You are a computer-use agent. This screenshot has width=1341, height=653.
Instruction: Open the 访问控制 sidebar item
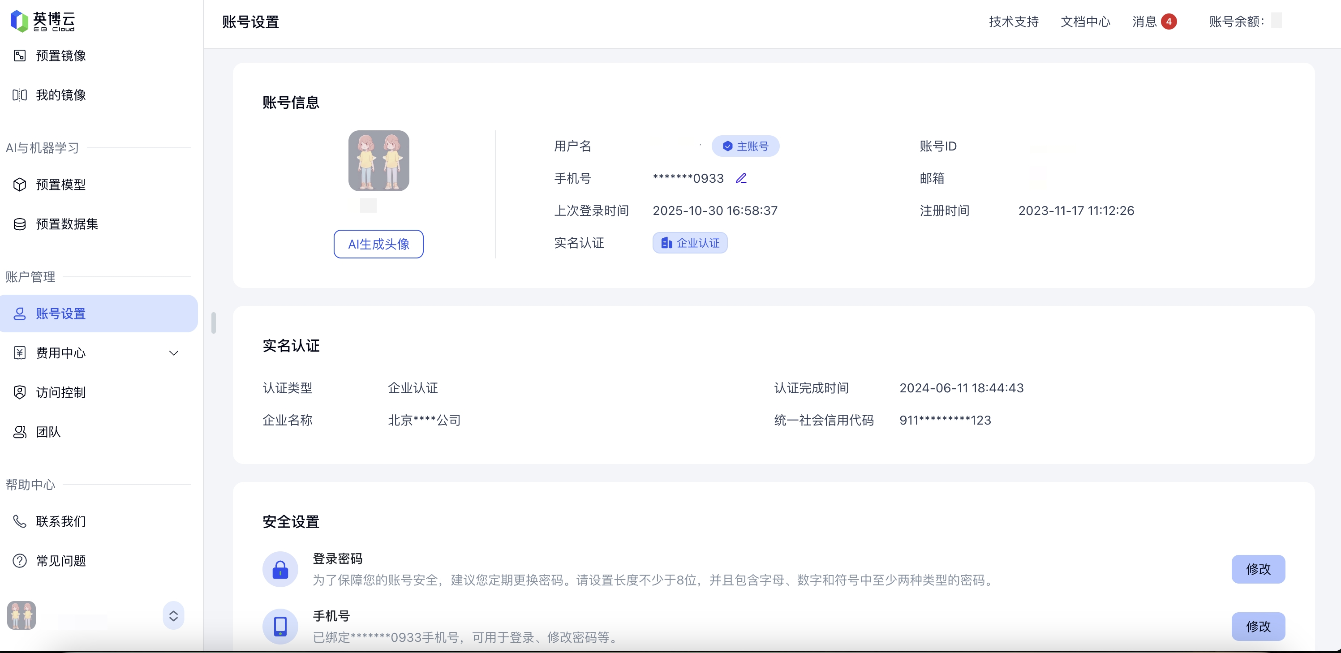tap(60, 392)
